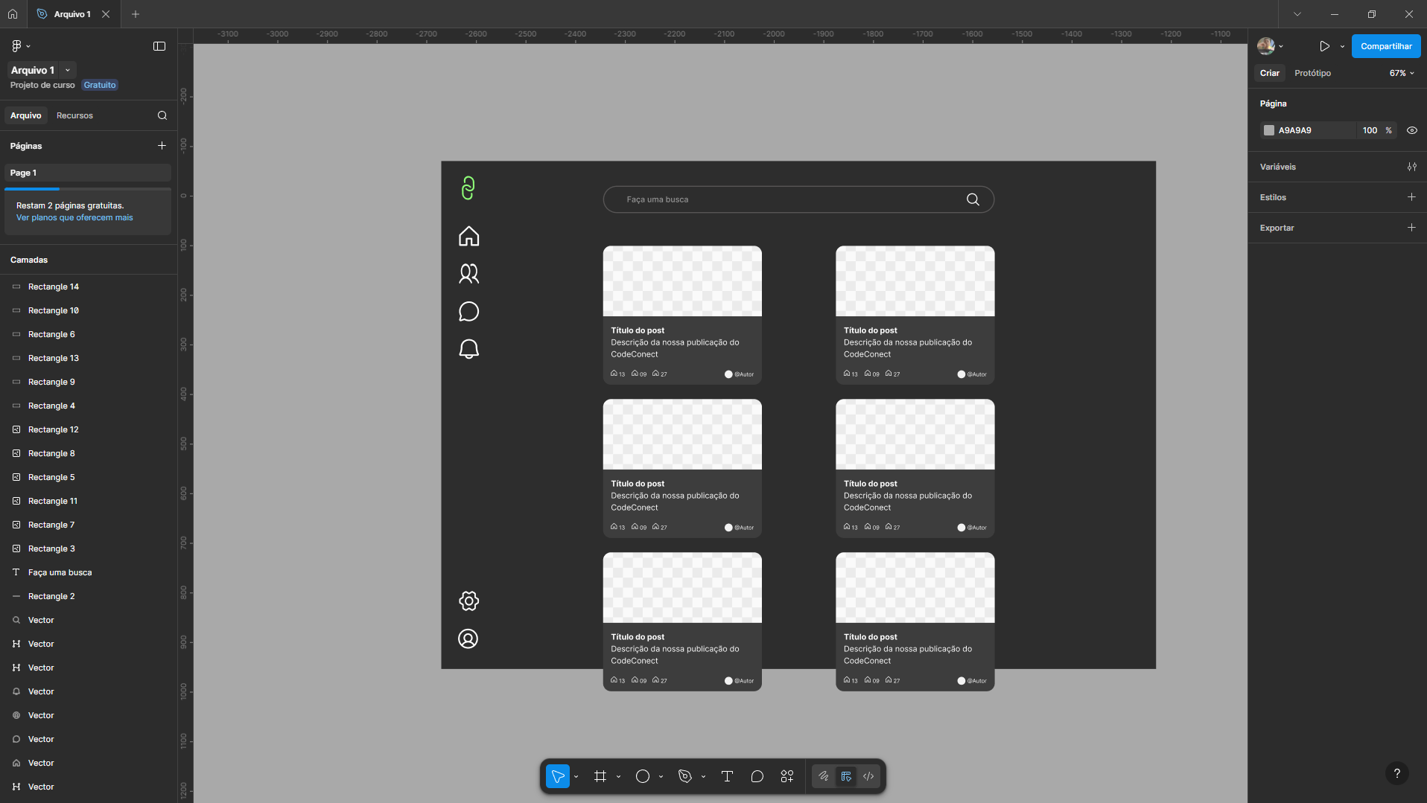The image size is (1427, 803).
Task: Click the Compartilhar button
Action: pyautogui.click(x=1386, y=46)
